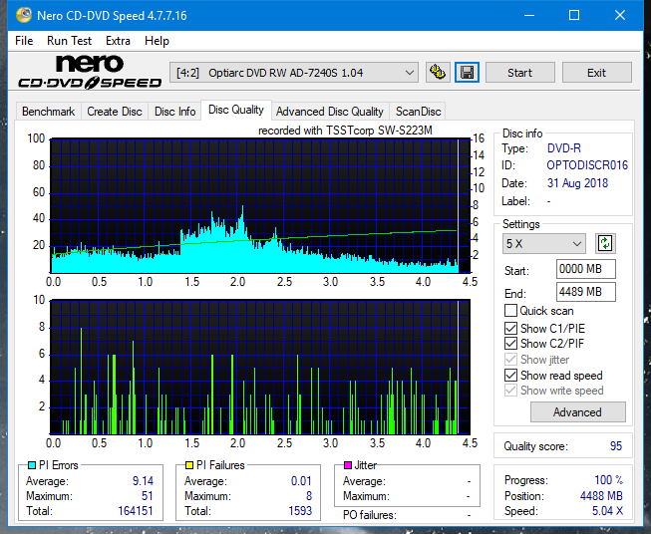This screenshot has width=651, height=534.
Task: Click the Position value 4488 MB
Action: 601,496
